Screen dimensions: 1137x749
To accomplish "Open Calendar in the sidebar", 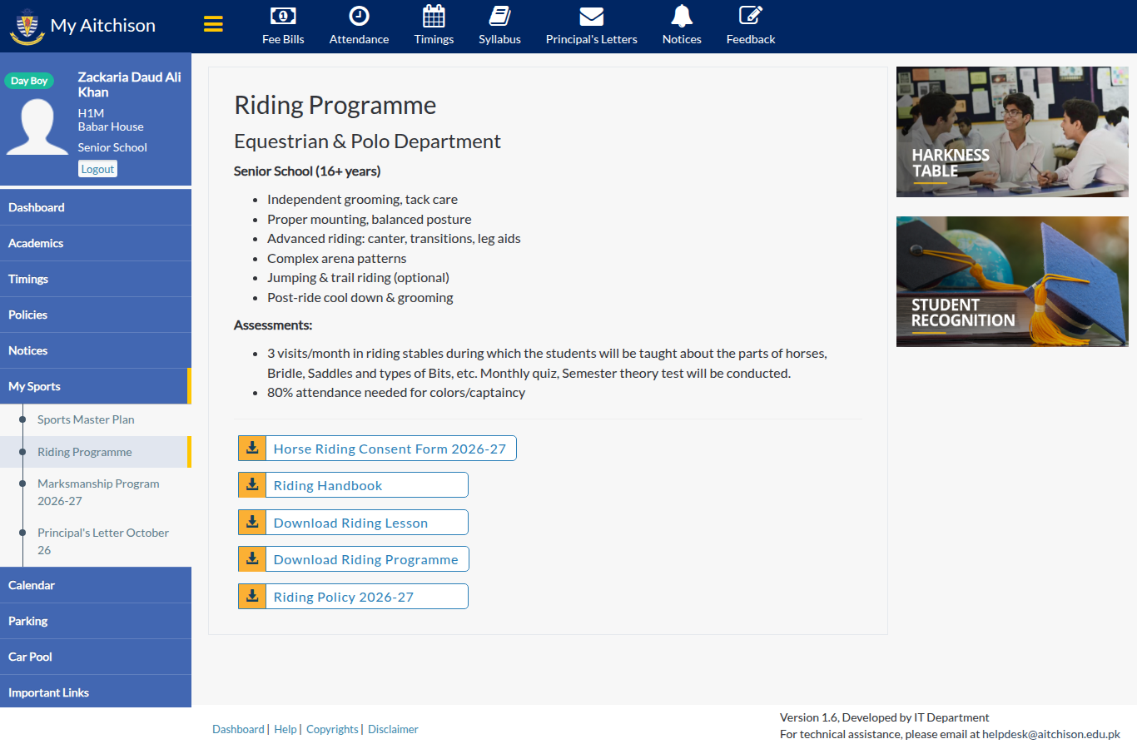I will click(x=96, y=585).
